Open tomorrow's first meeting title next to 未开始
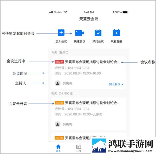 click(x=93, y=103)
